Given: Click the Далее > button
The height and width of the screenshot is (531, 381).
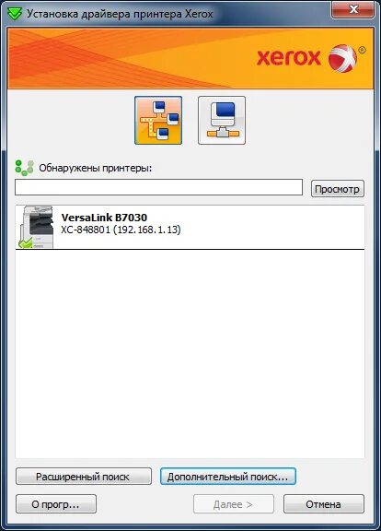Looking at the screenshot, I should click(233, 504).
